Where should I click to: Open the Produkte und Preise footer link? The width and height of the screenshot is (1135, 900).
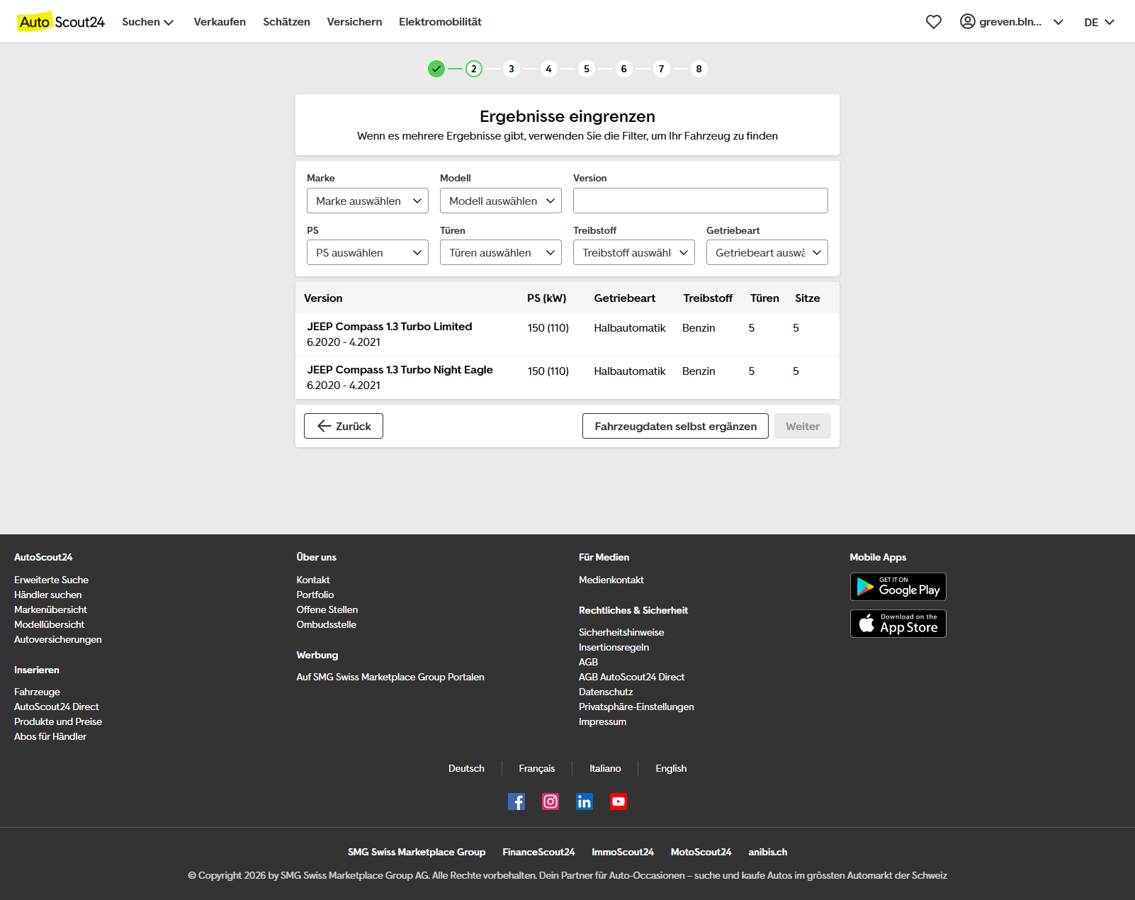point(58,721)
